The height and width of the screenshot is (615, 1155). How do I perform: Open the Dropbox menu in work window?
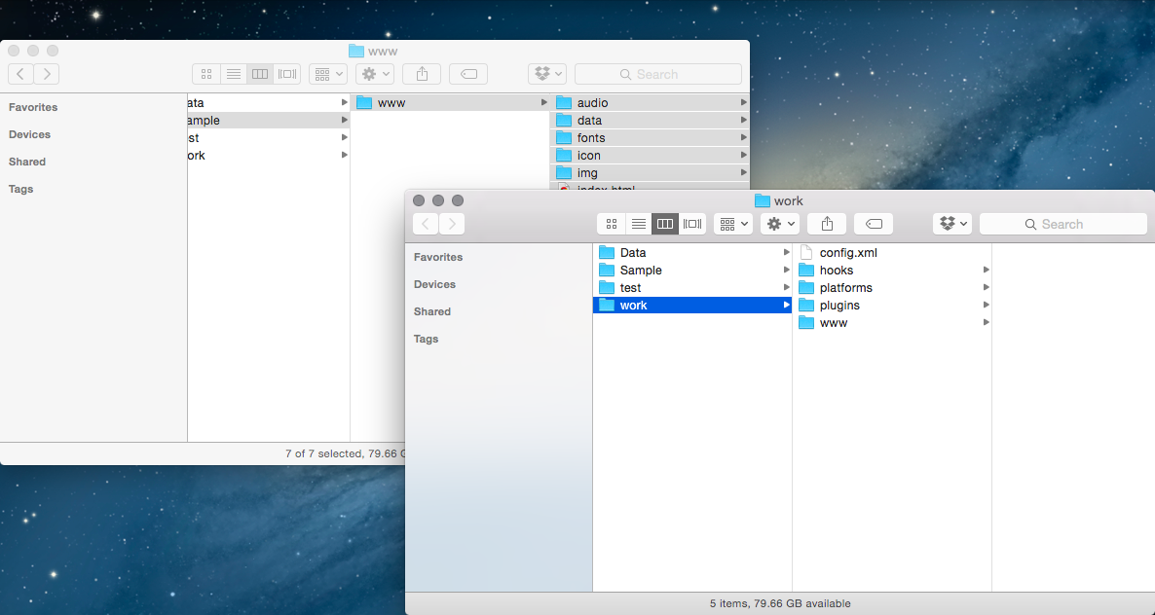pyautogui.click(x=952, y=224)
